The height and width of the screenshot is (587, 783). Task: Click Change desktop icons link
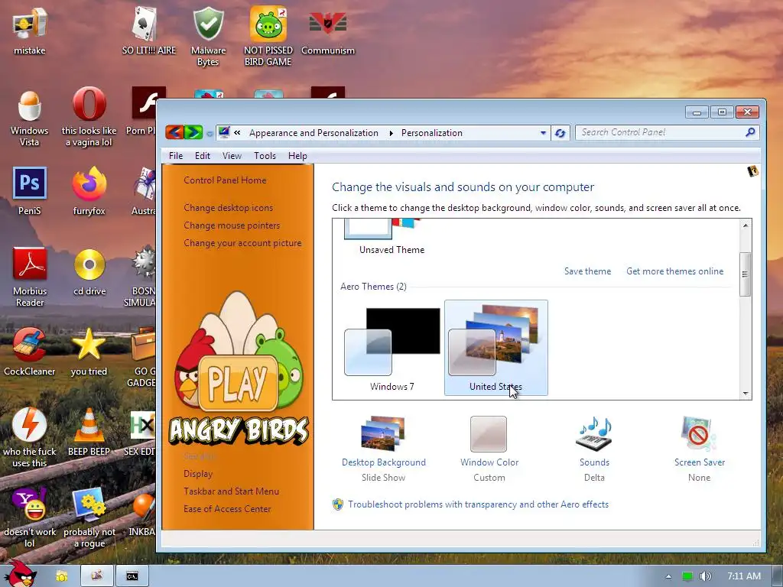point(228,208)
